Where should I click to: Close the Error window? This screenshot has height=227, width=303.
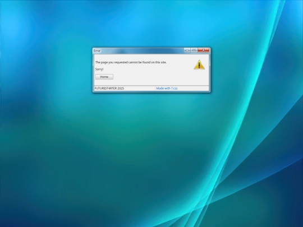[203, 50]
